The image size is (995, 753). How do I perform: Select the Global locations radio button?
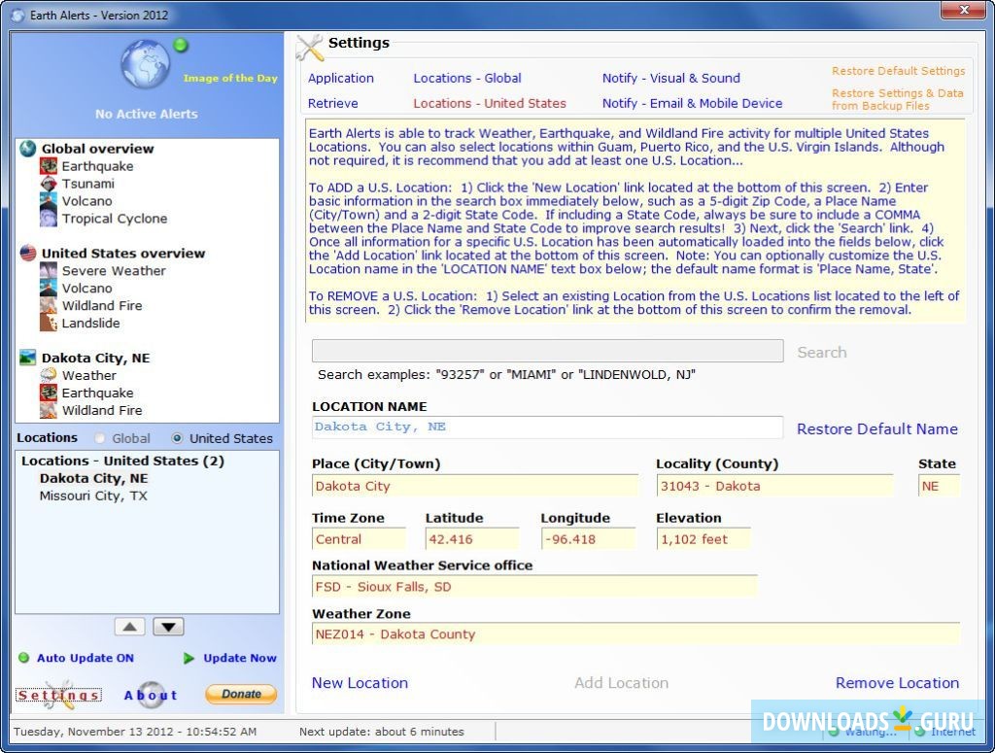point(100,438)
